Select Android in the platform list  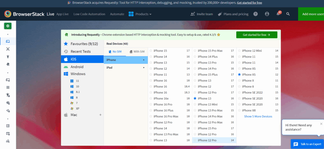click(x=77, y=67)
